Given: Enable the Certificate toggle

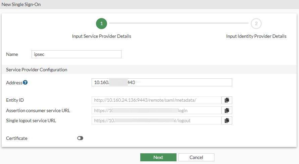Looking at the screenshot, I should [80, 138].
